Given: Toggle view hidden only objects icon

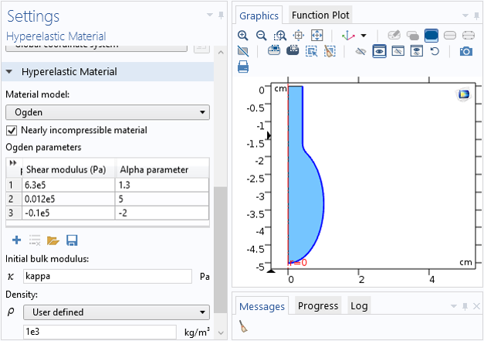Looking at the screenshot, I should (416, 51).
